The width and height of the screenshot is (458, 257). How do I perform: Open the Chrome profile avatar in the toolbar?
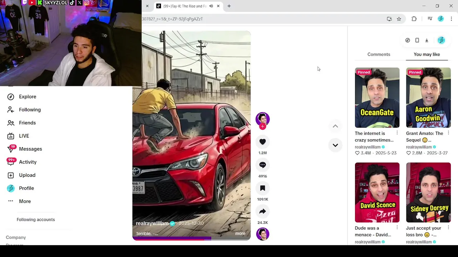(441, 19)
